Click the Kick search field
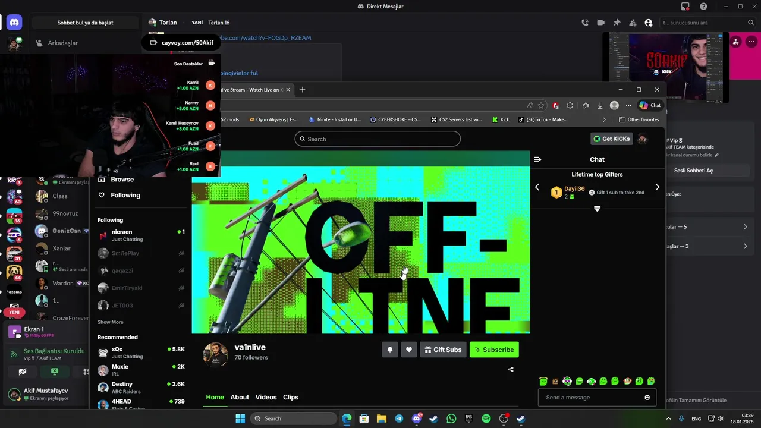761x428 pixels. 378,139
